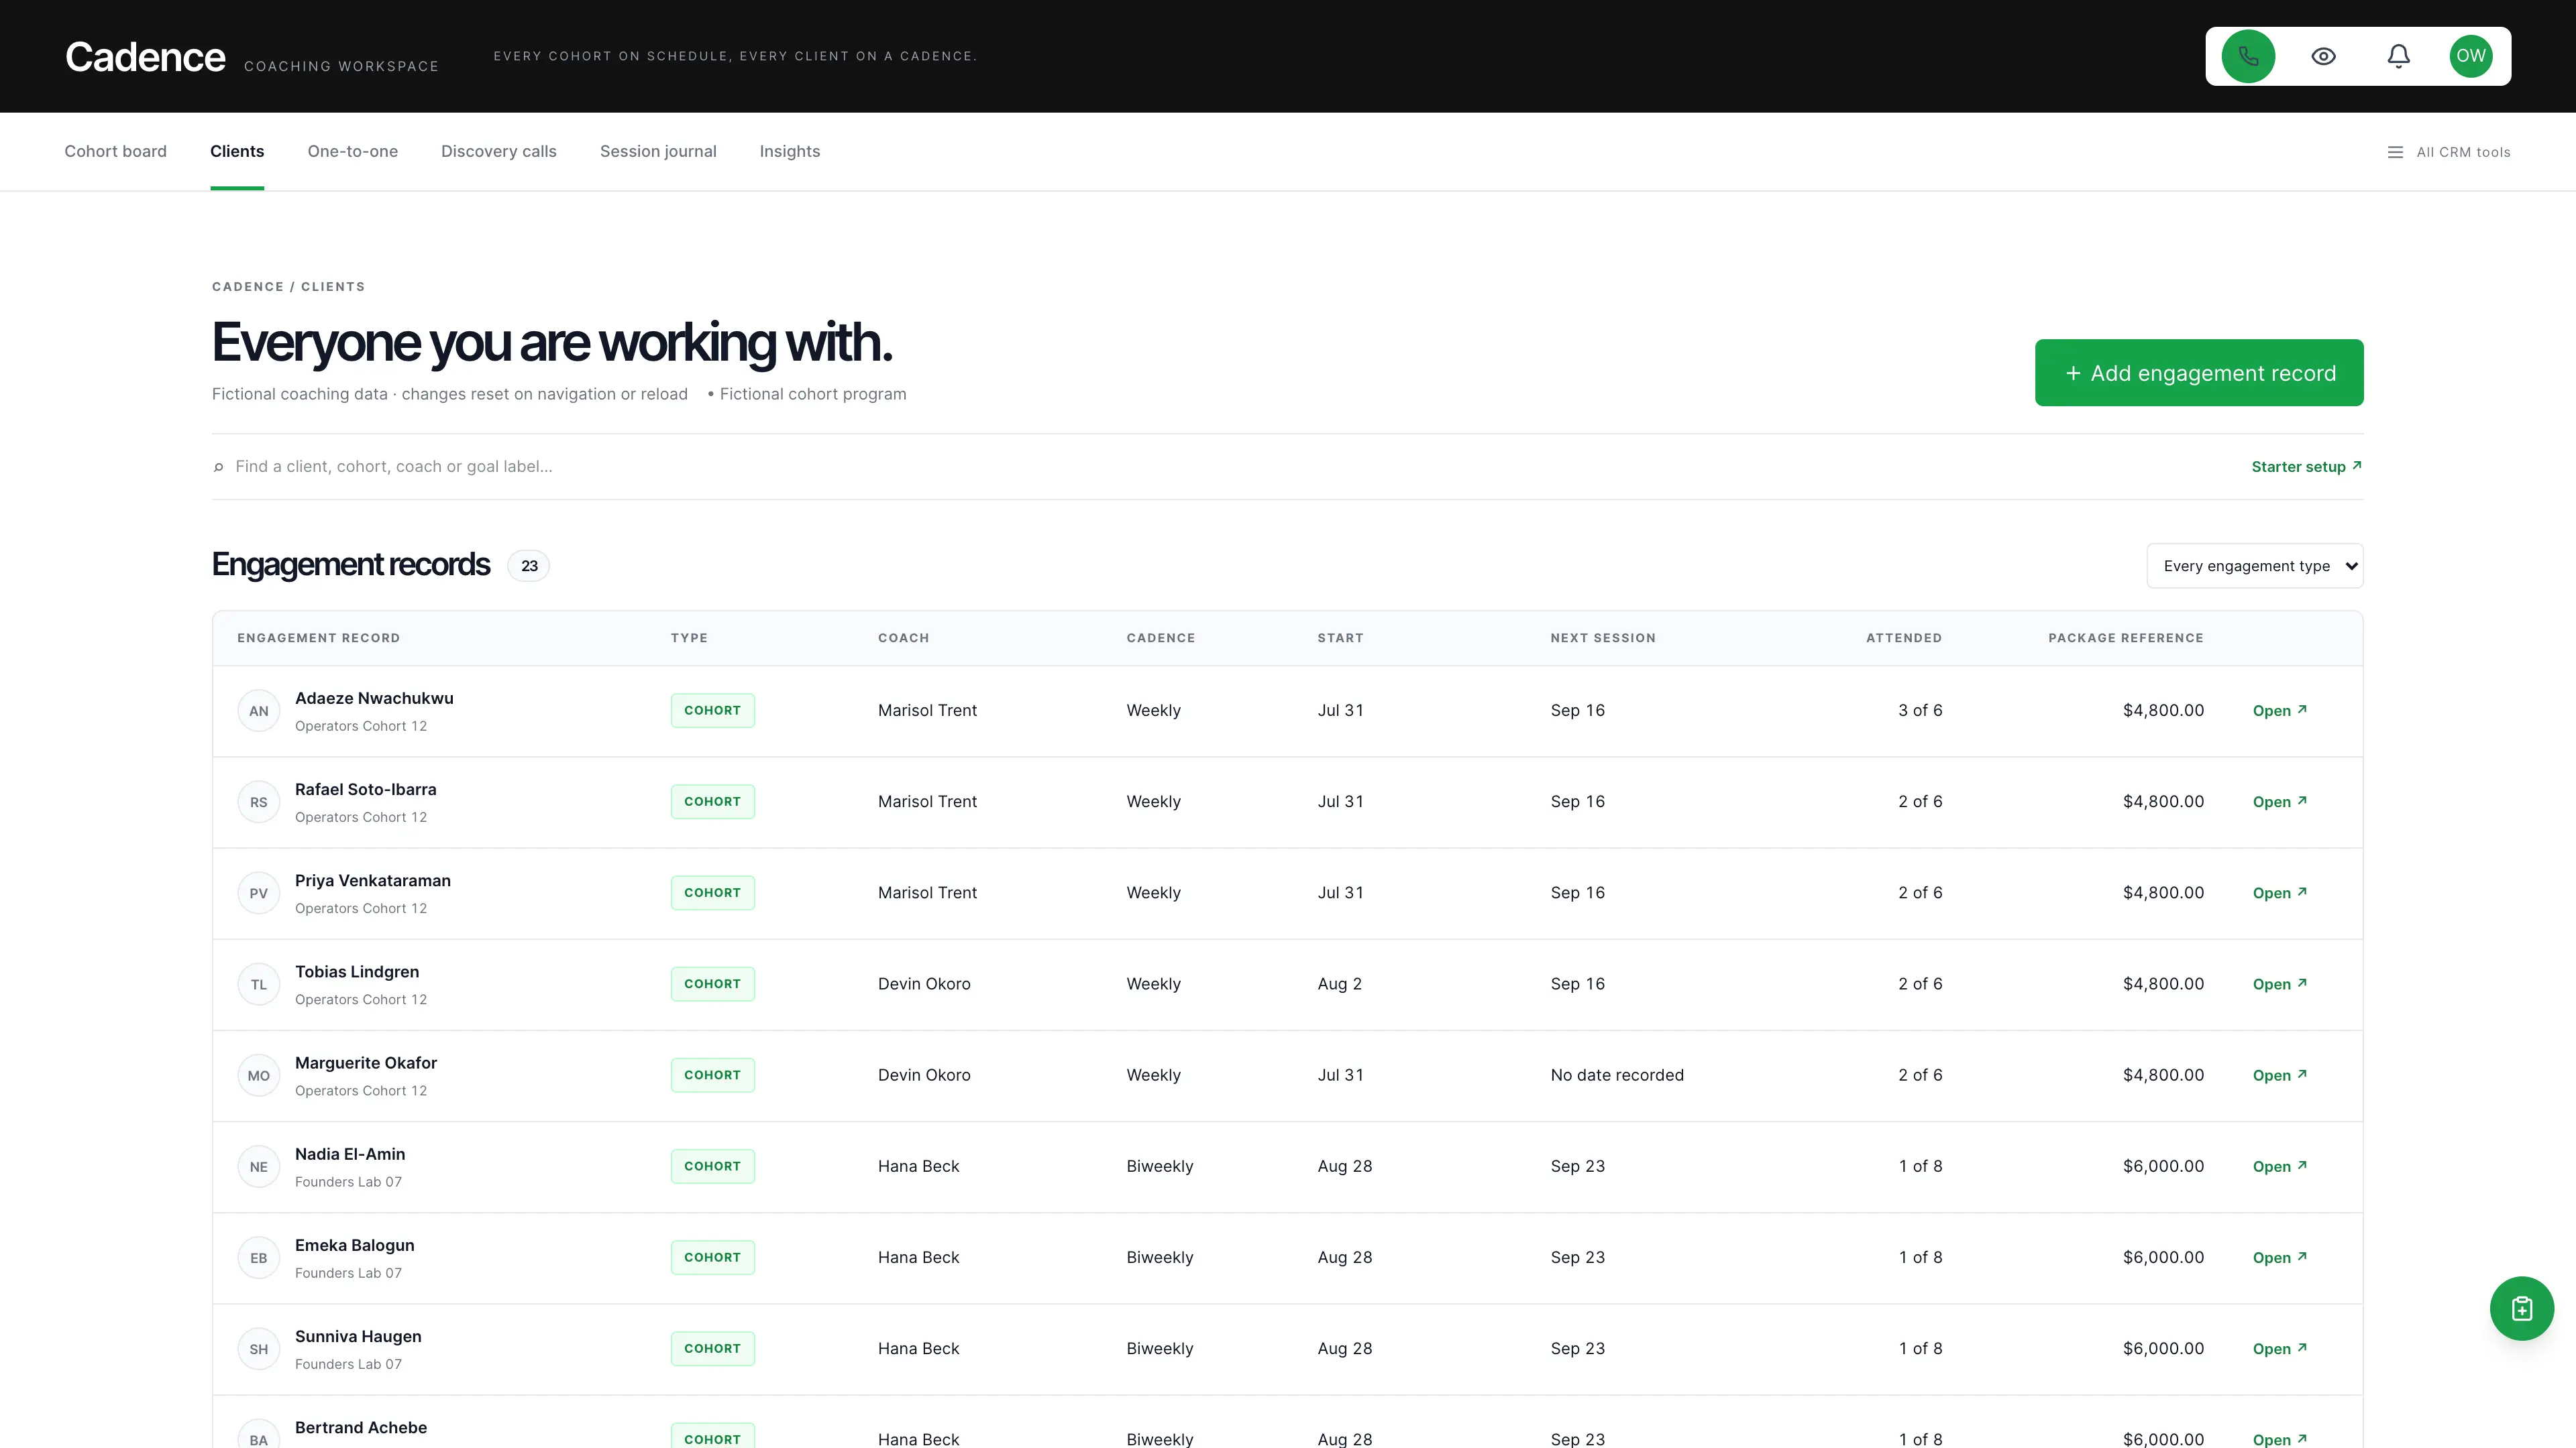
Task: Open the Discovery calls tab
Action: [498, 151]
